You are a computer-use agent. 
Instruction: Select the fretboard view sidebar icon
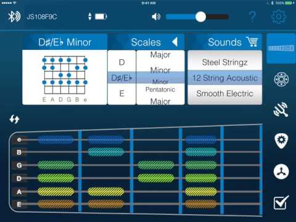(x=281, y=49)
